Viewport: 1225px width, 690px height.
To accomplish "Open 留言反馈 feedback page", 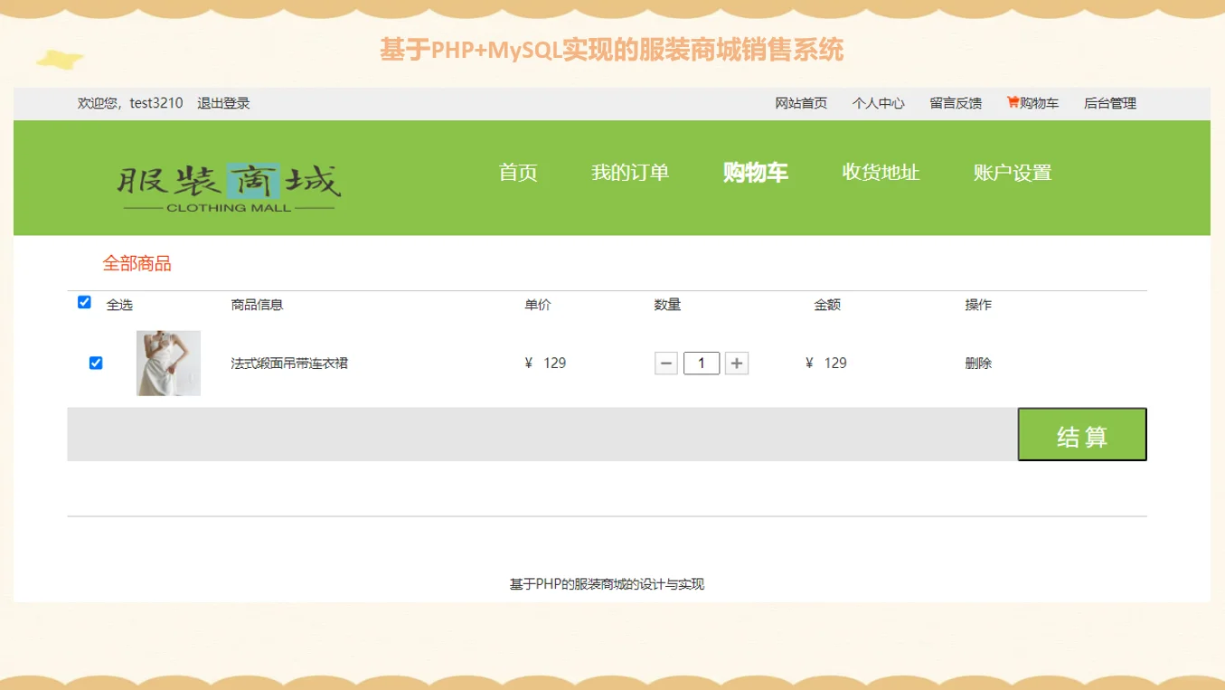I will click(956, 102).
